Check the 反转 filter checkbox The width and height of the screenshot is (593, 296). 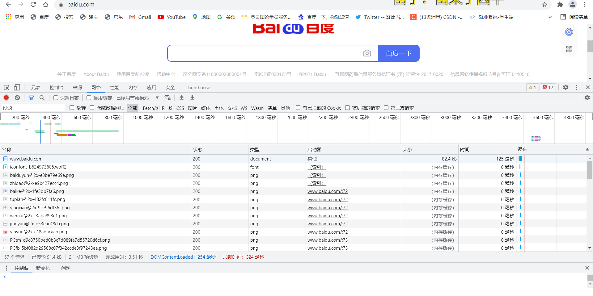(x=72, y=108)
